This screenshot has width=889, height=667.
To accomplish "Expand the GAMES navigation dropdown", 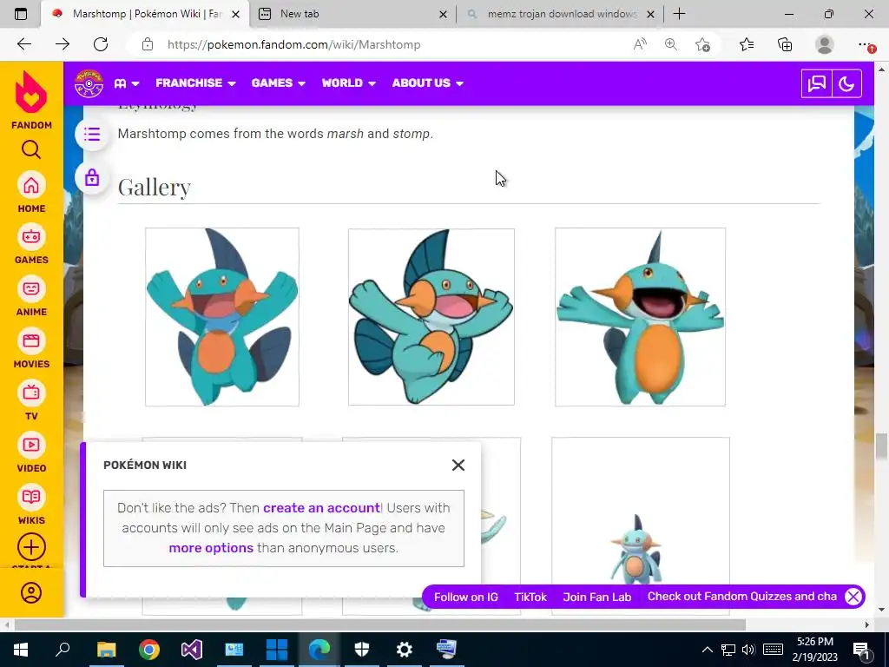I will click(279, 83).
